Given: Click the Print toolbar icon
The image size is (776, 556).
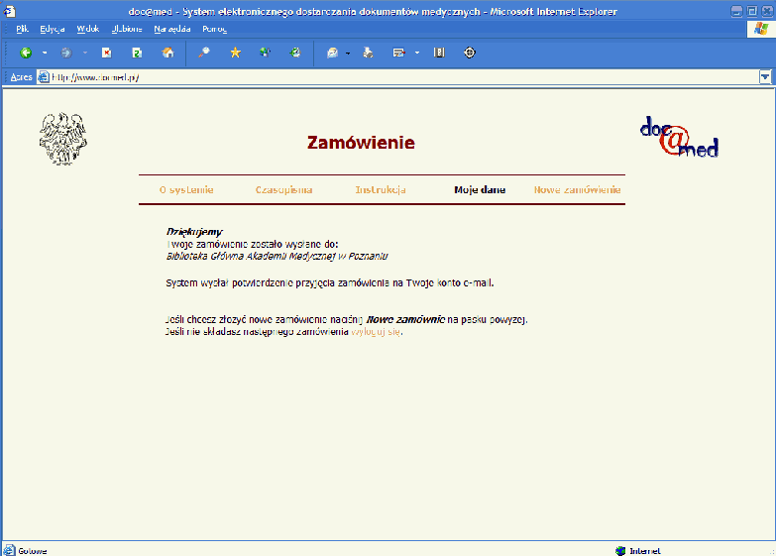Looking at the screenshot, I should pos(368,53).
